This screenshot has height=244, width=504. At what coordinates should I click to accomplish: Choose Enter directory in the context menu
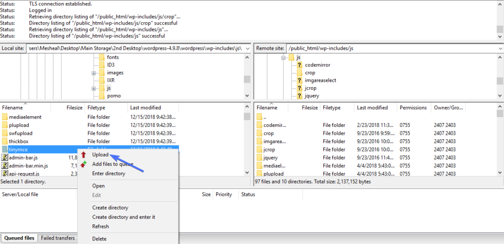click(x=108, y=174)
